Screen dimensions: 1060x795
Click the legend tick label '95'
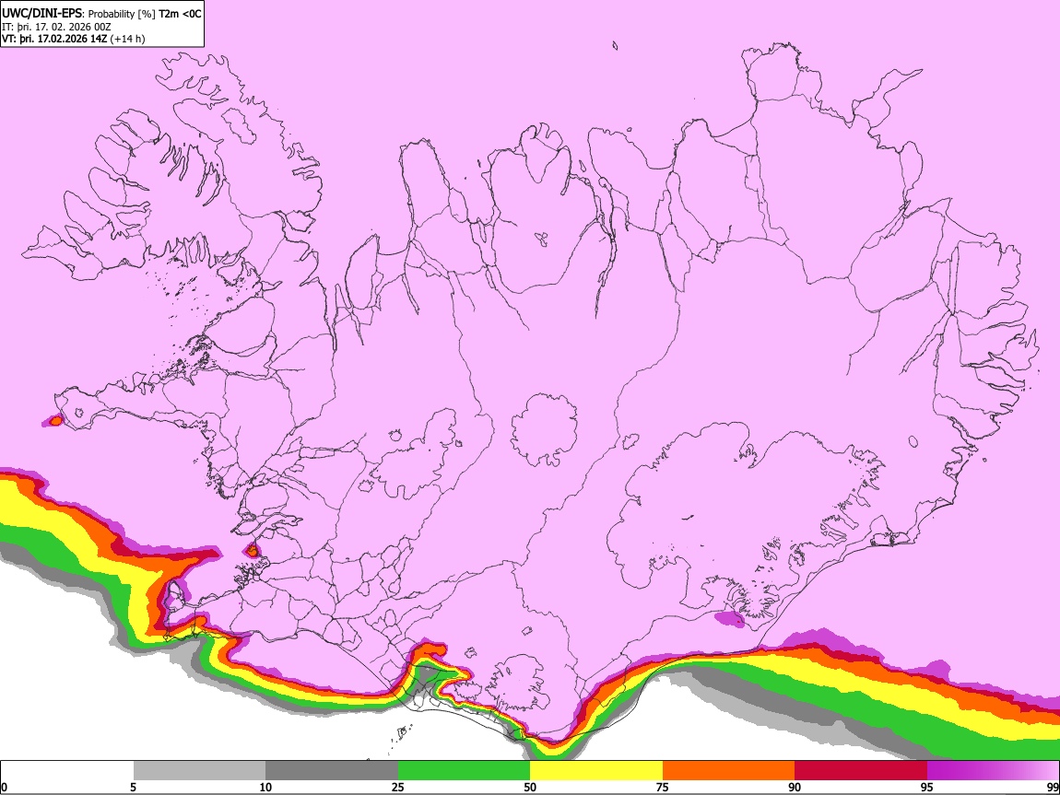[927, 788]
